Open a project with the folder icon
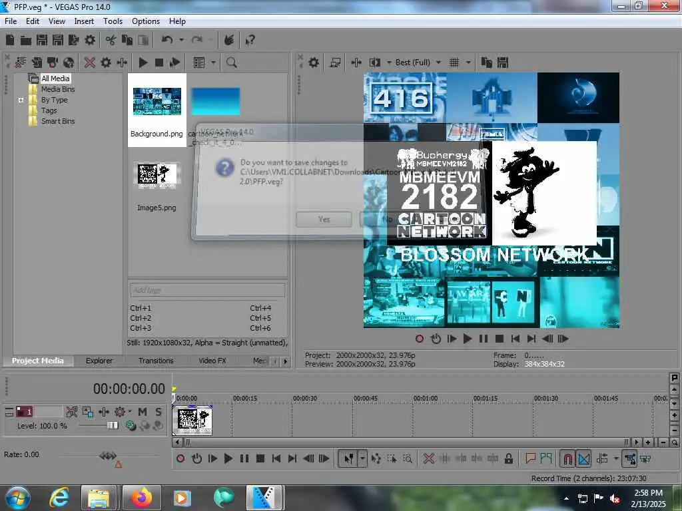 (x=26, y=41)
